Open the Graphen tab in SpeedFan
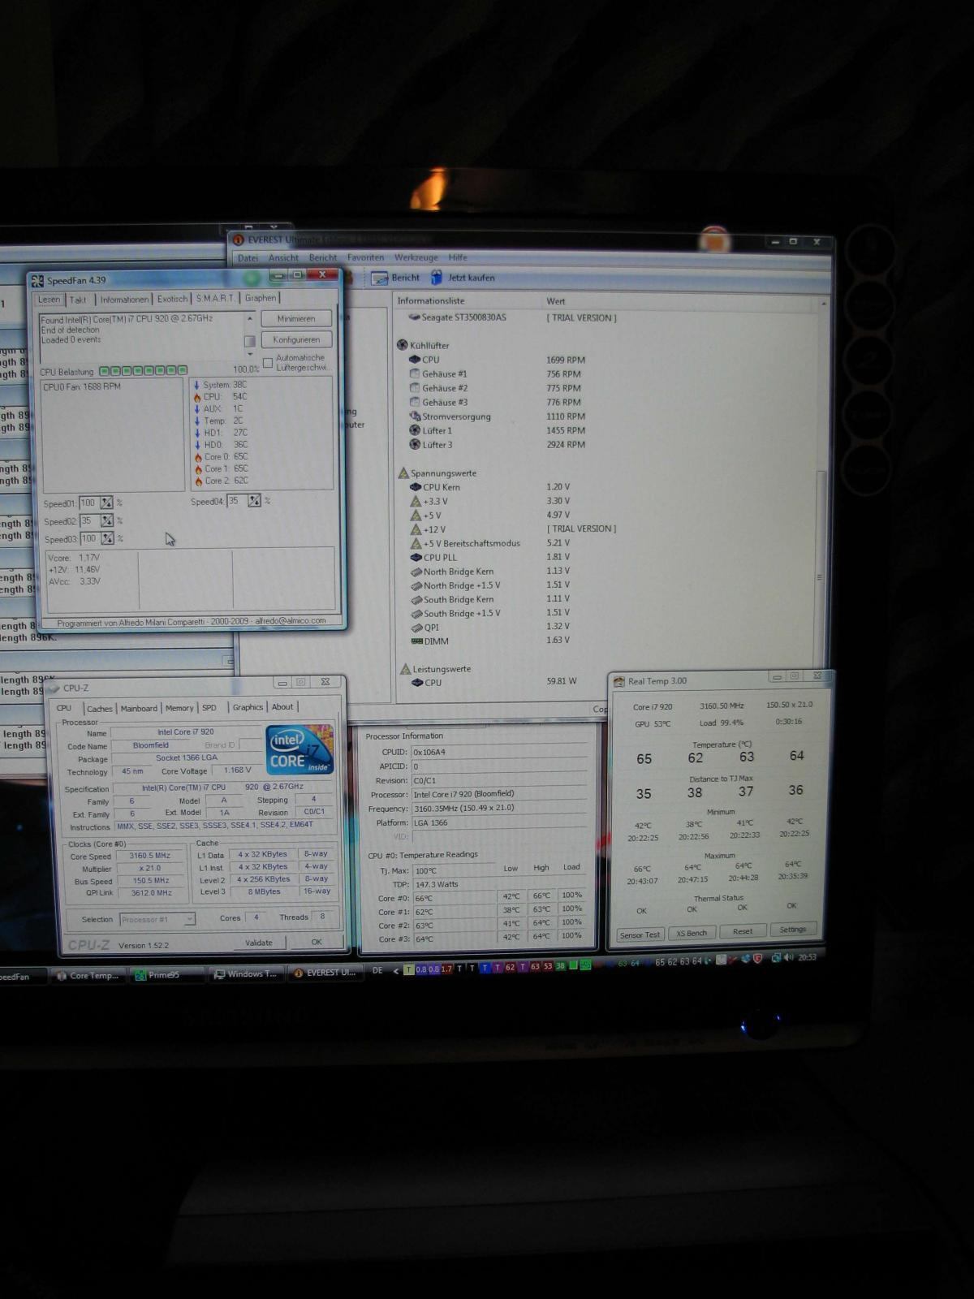 [x=261, y=298]
